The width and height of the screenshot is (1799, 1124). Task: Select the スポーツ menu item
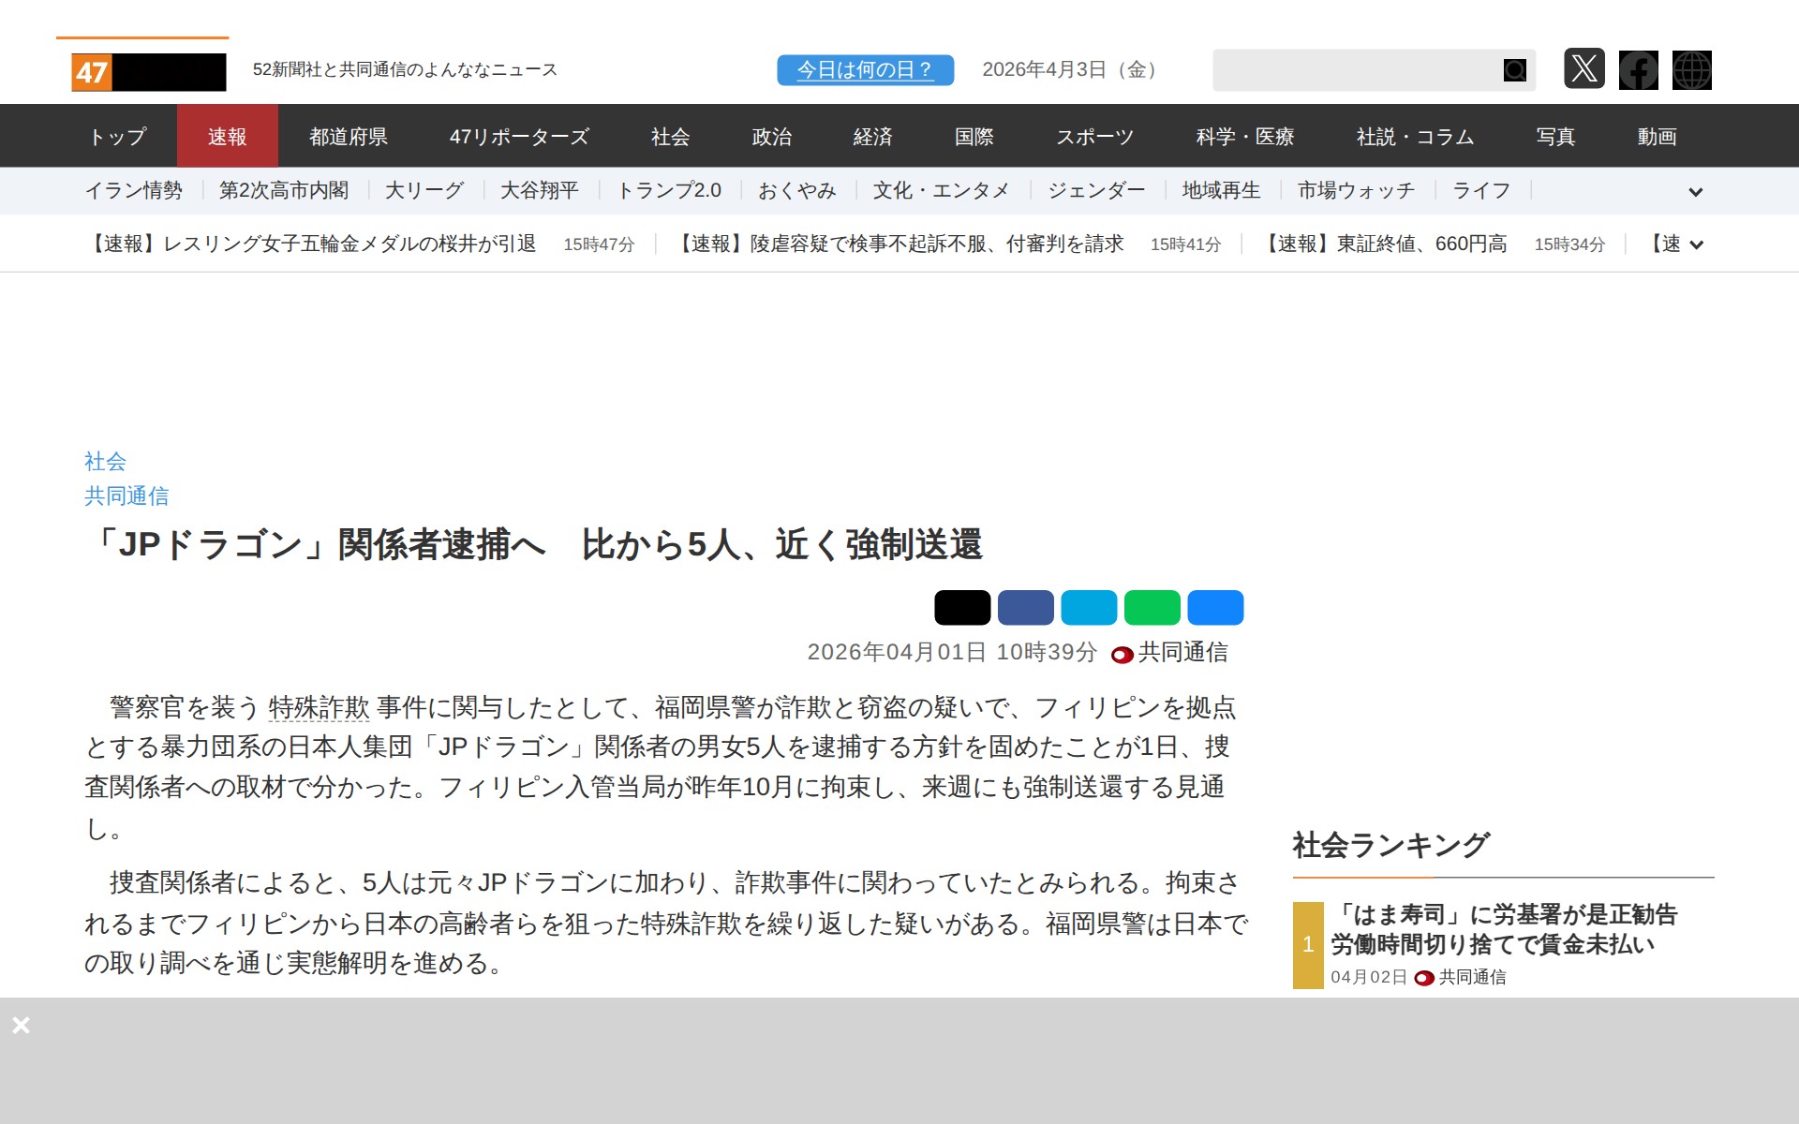coord(1094,137)
